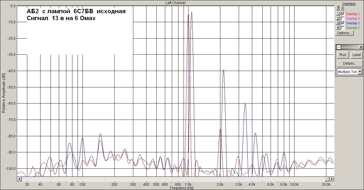Uncheck the red Overlay 1 checkbox

tap(343, 14)
